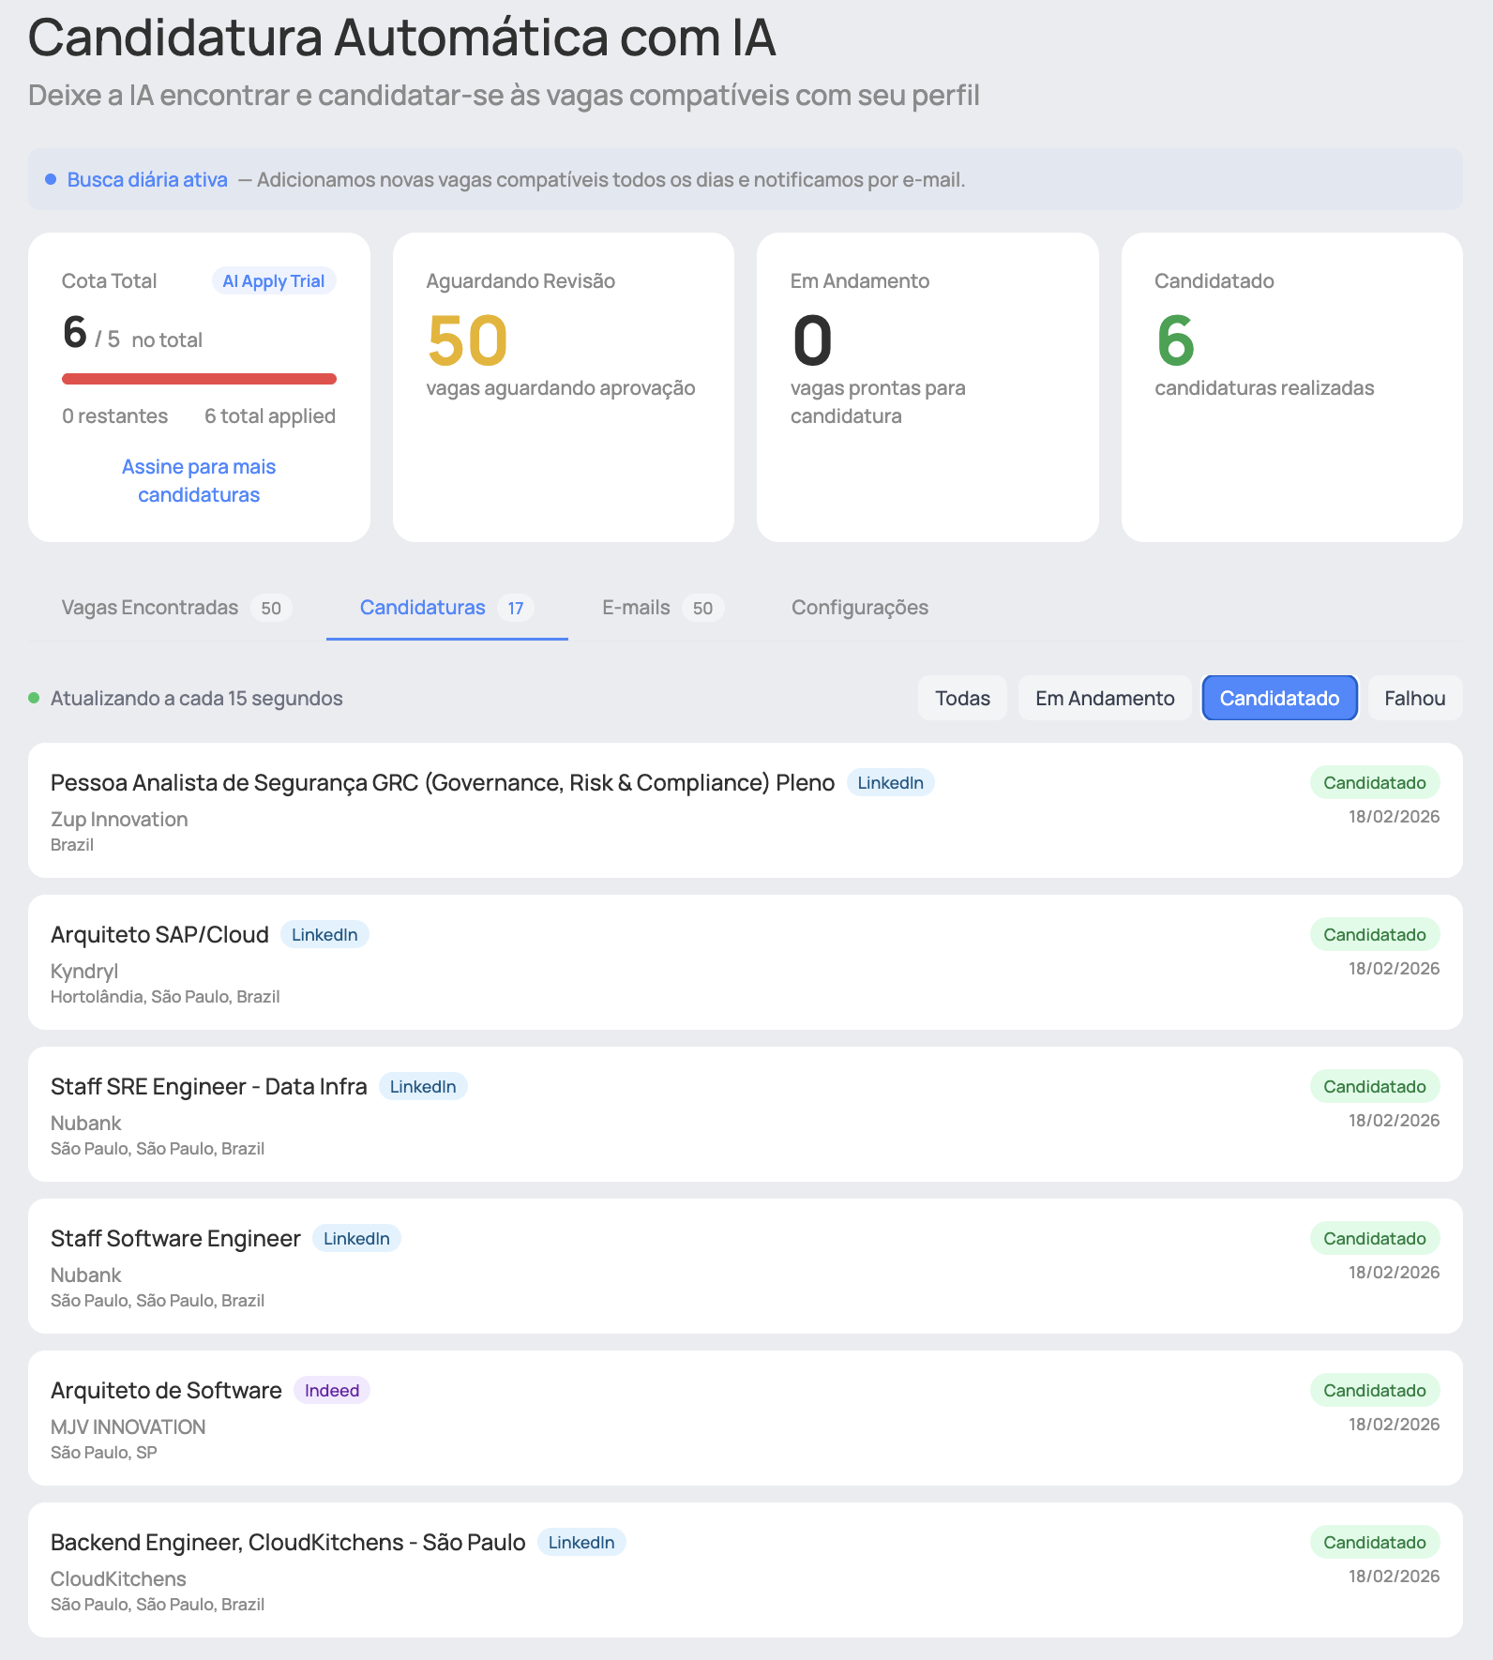Image resolution: width=1493 pixels, height=1660 pixels.
Task: Click the red quota progress bar
Action: click(199, 379)
